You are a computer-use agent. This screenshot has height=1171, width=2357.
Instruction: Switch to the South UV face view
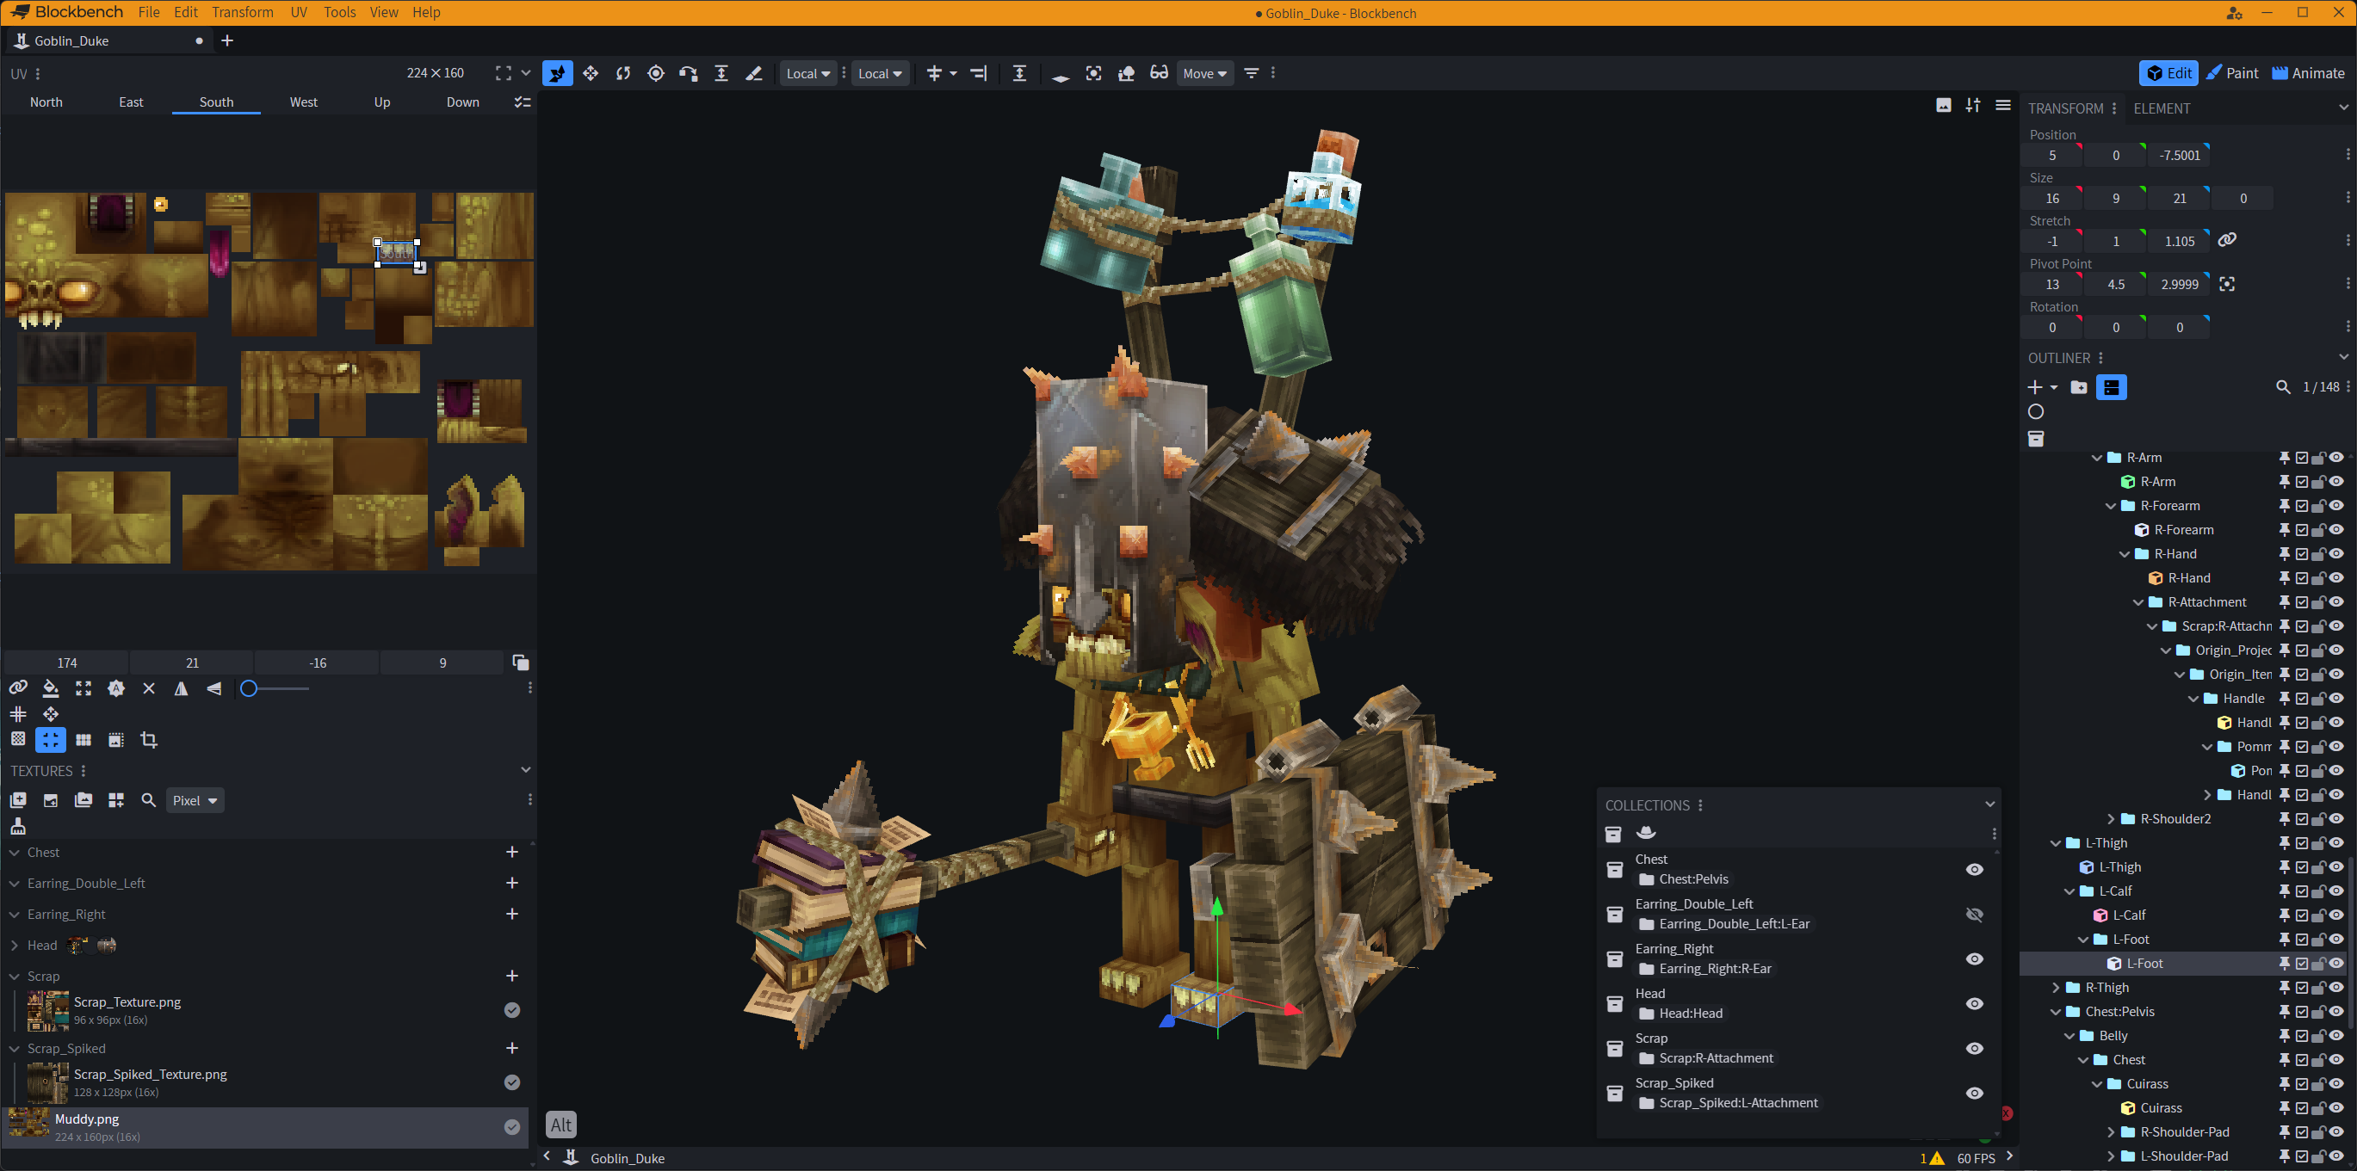coord(215,102)
